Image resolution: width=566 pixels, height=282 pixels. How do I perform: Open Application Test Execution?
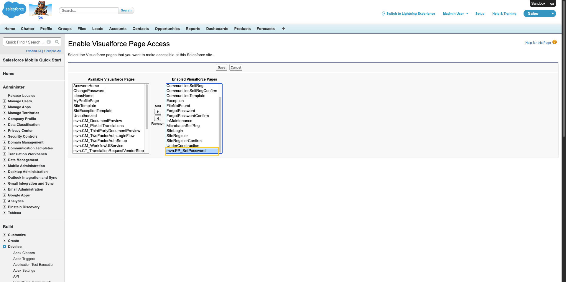(34, 265)
